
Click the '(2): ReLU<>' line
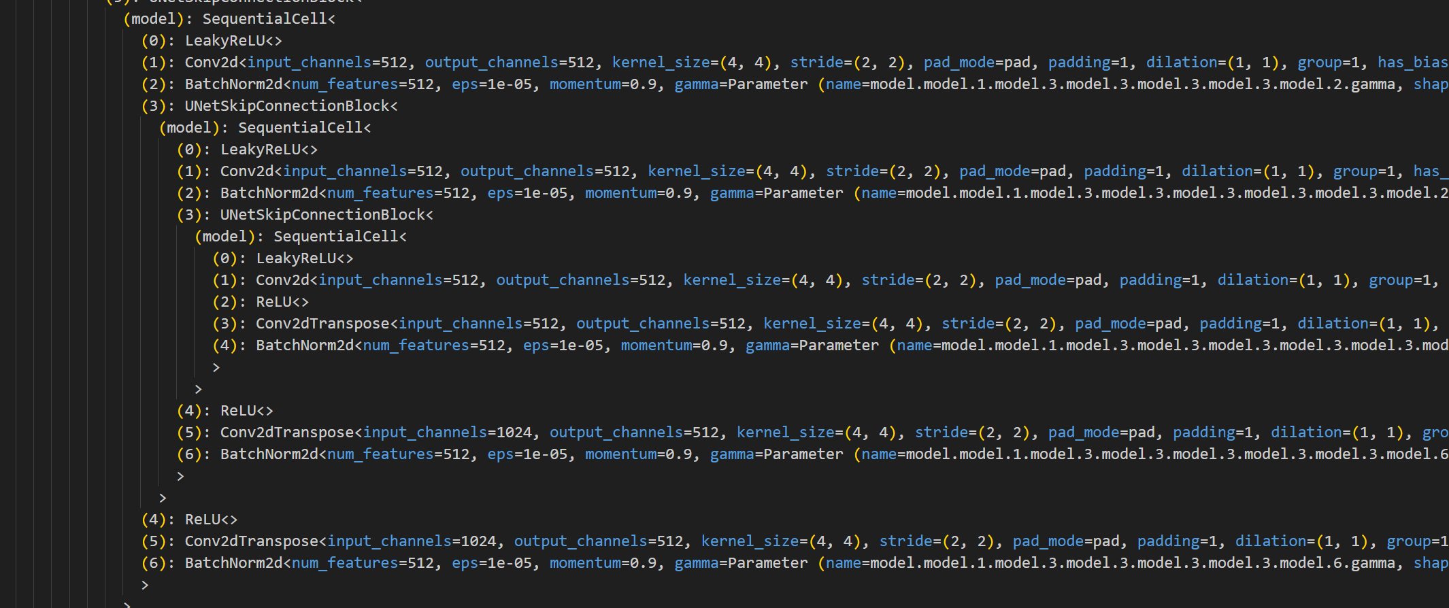click(x=261, y=301)
